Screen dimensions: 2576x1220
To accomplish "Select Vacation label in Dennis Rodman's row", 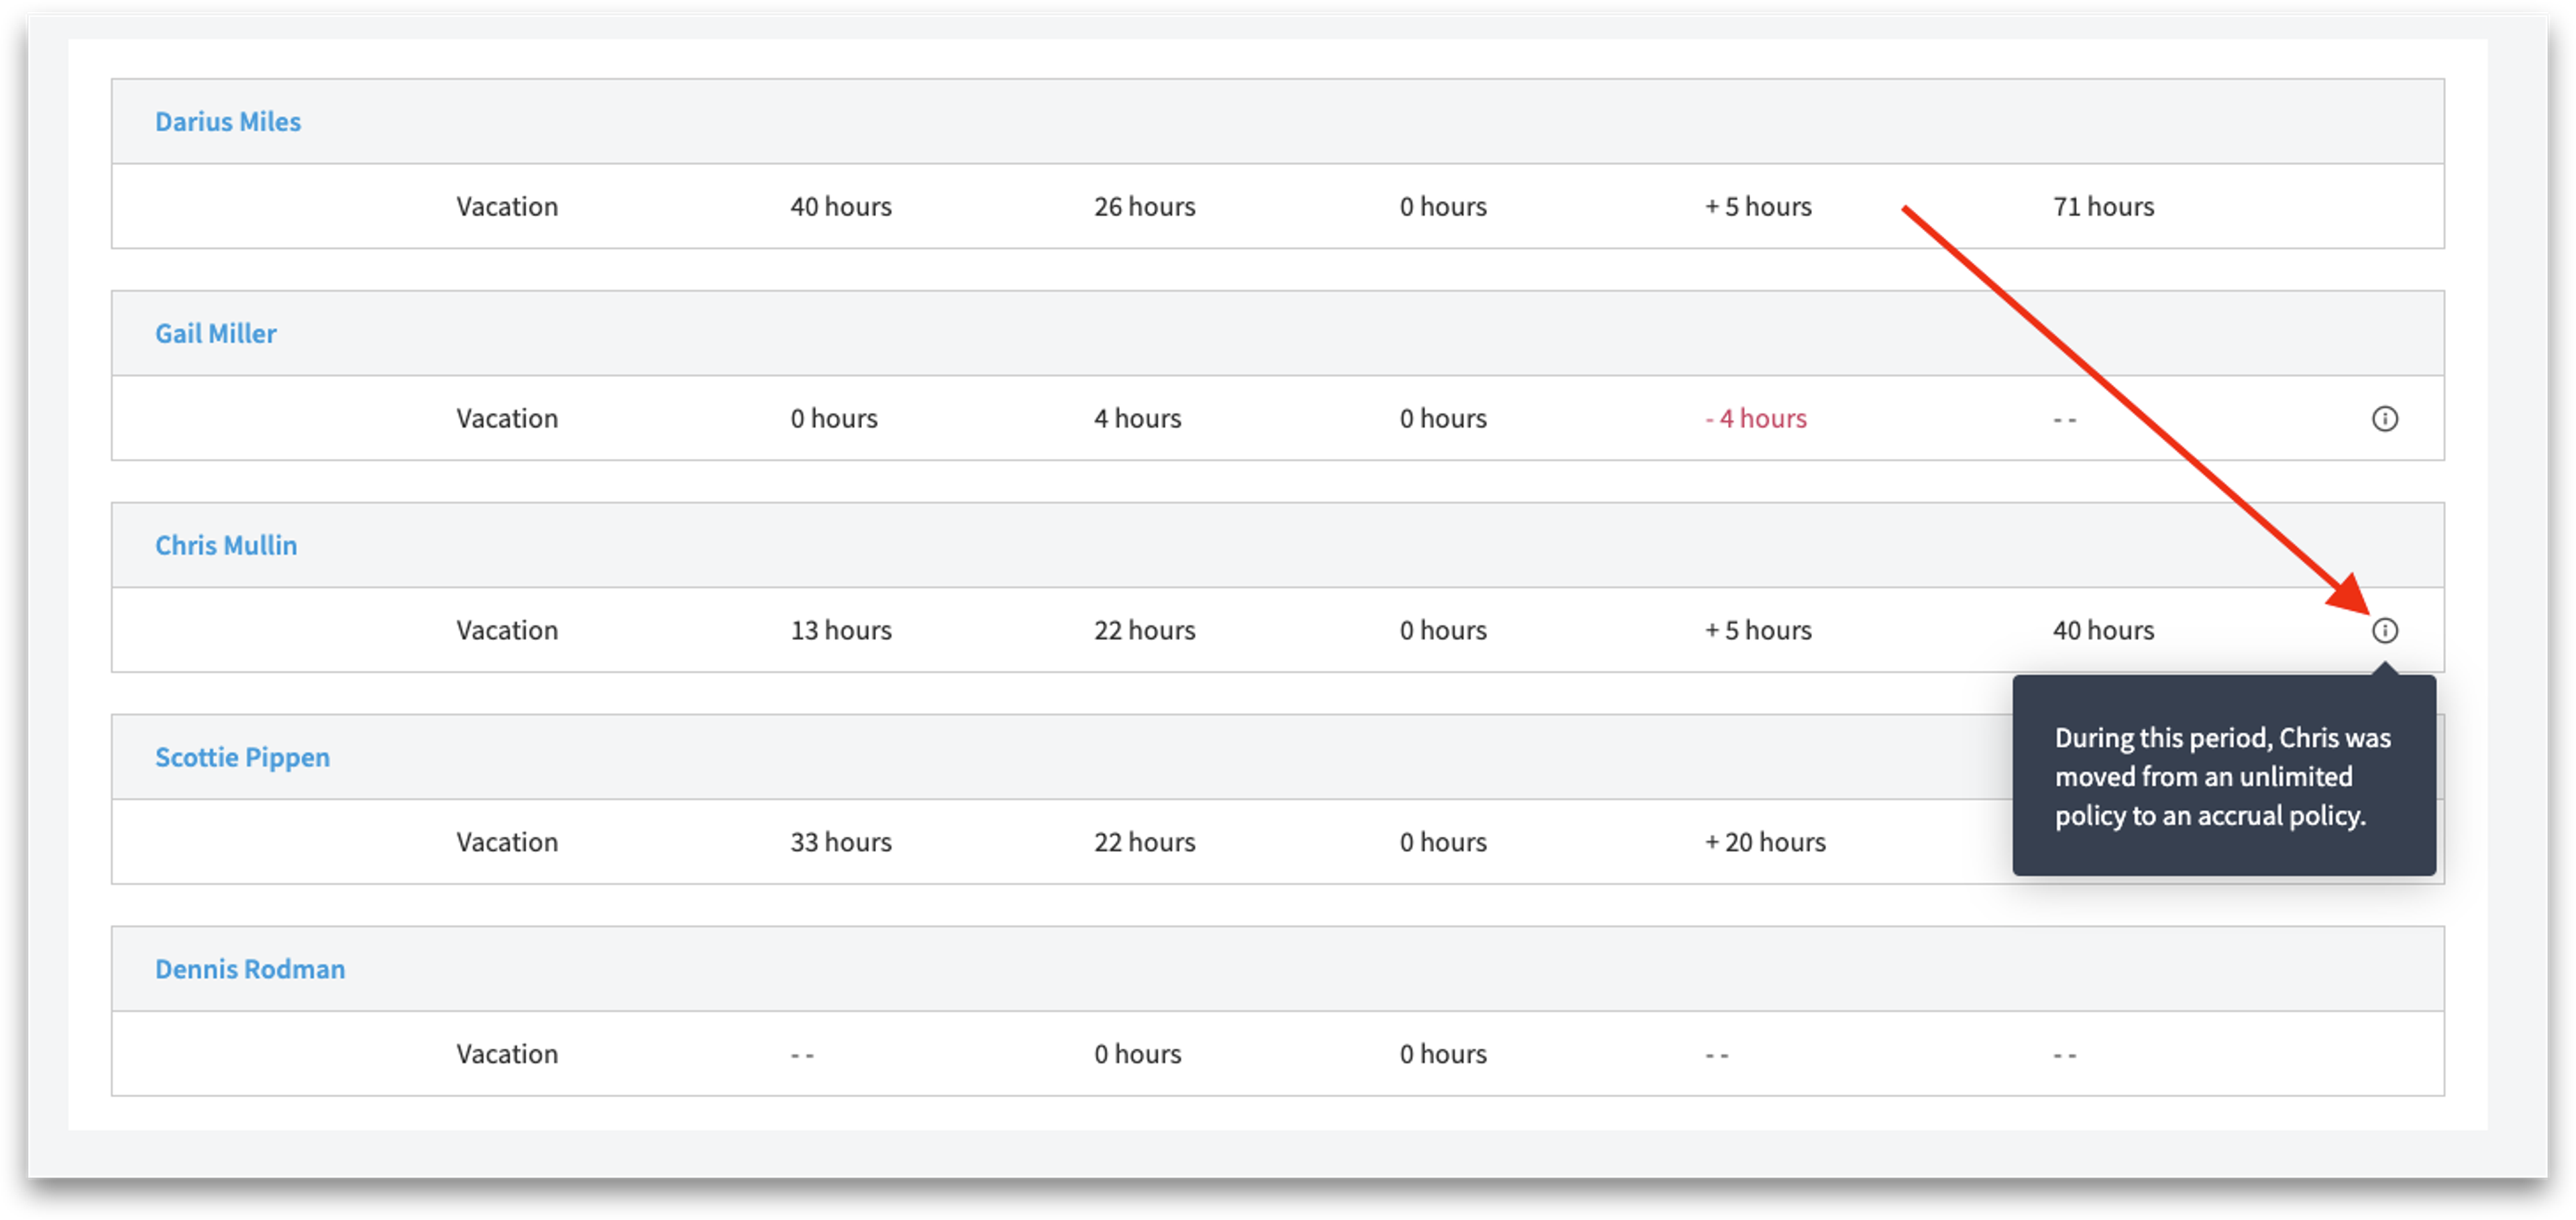I will (507, 1054).
